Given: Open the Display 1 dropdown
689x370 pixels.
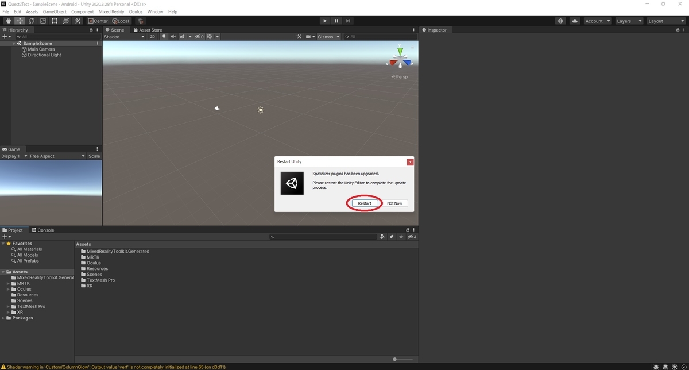Looking at the screenshot, I should pyautogui.click(x=14, y=156).
